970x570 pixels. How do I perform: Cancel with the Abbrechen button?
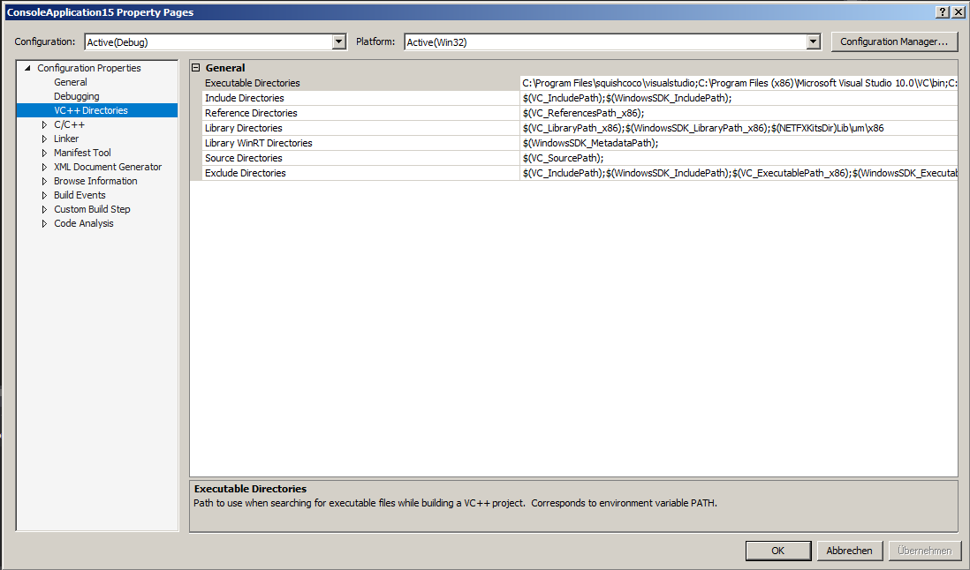tap(849, 551)
